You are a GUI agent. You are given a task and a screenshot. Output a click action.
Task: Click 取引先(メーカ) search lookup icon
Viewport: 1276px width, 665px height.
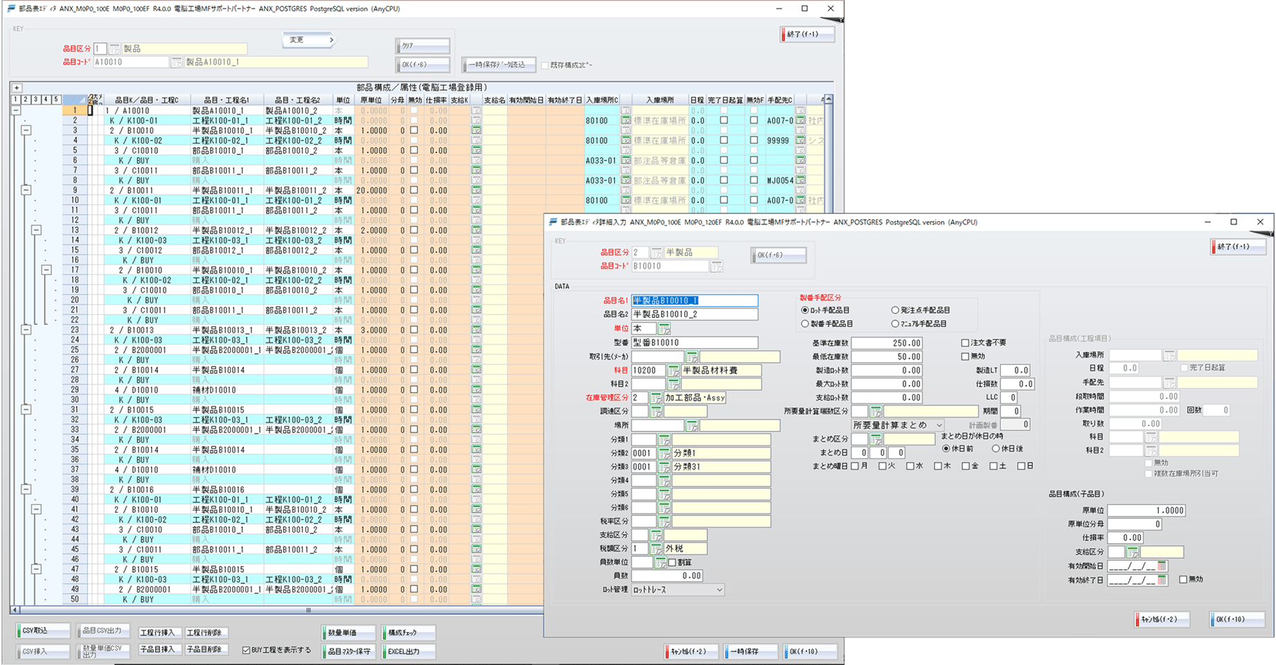pyautogui.click(x=691, y=357)
